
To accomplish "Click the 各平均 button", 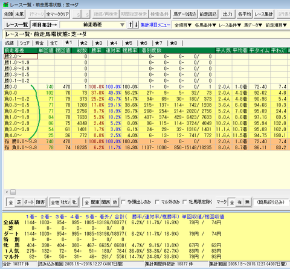I will [x=244, y=14].
